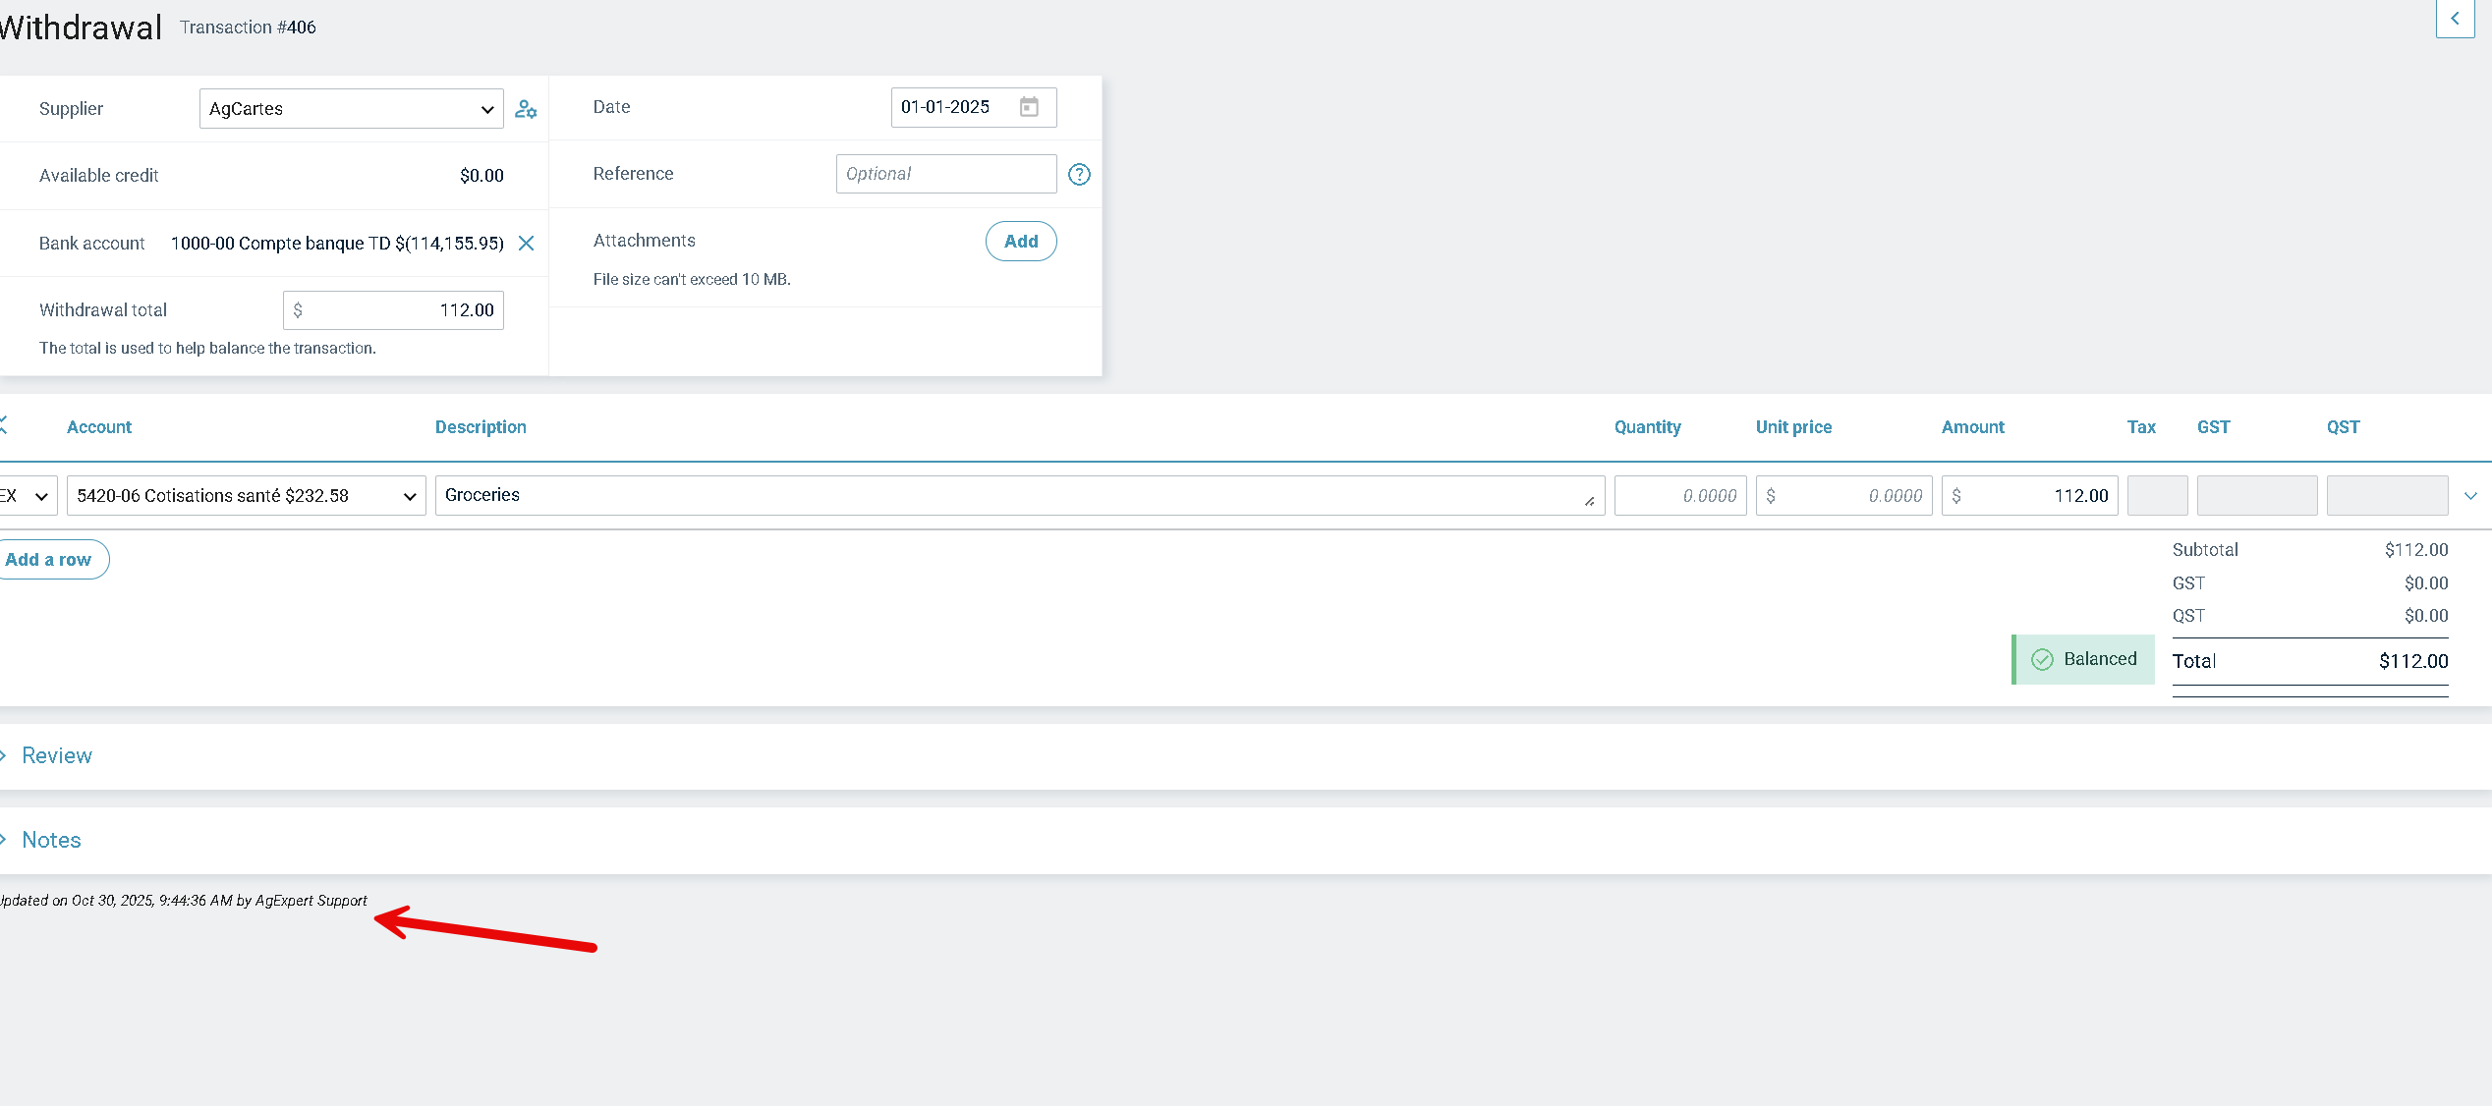Click the Description column header
Screen dimensions: 2492x1106
tap(481, 427)
